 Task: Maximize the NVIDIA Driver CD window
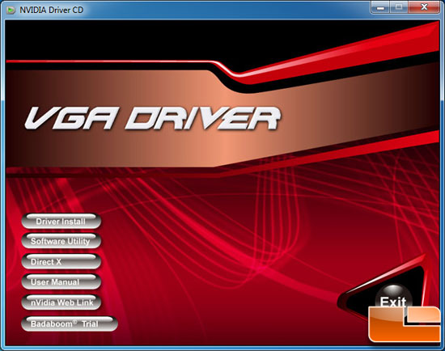point(399,7)
